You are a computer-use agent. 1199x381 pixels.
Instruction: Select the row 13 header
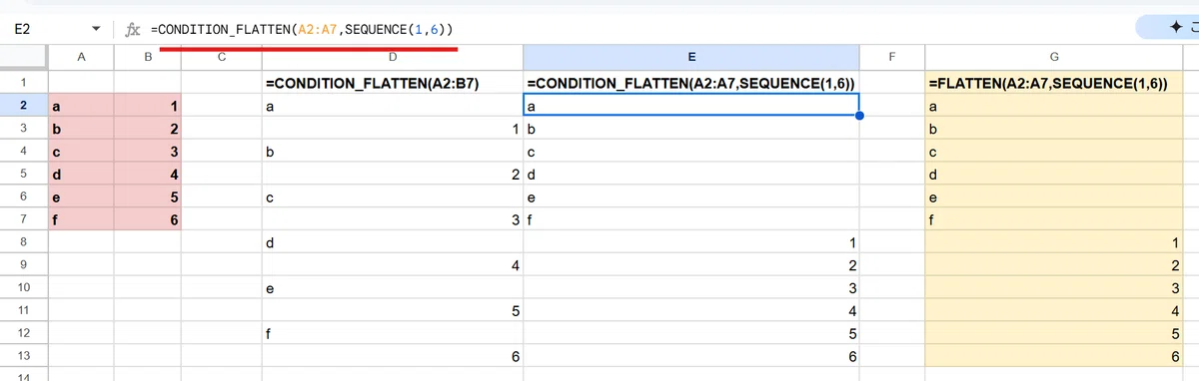point(24,356)
